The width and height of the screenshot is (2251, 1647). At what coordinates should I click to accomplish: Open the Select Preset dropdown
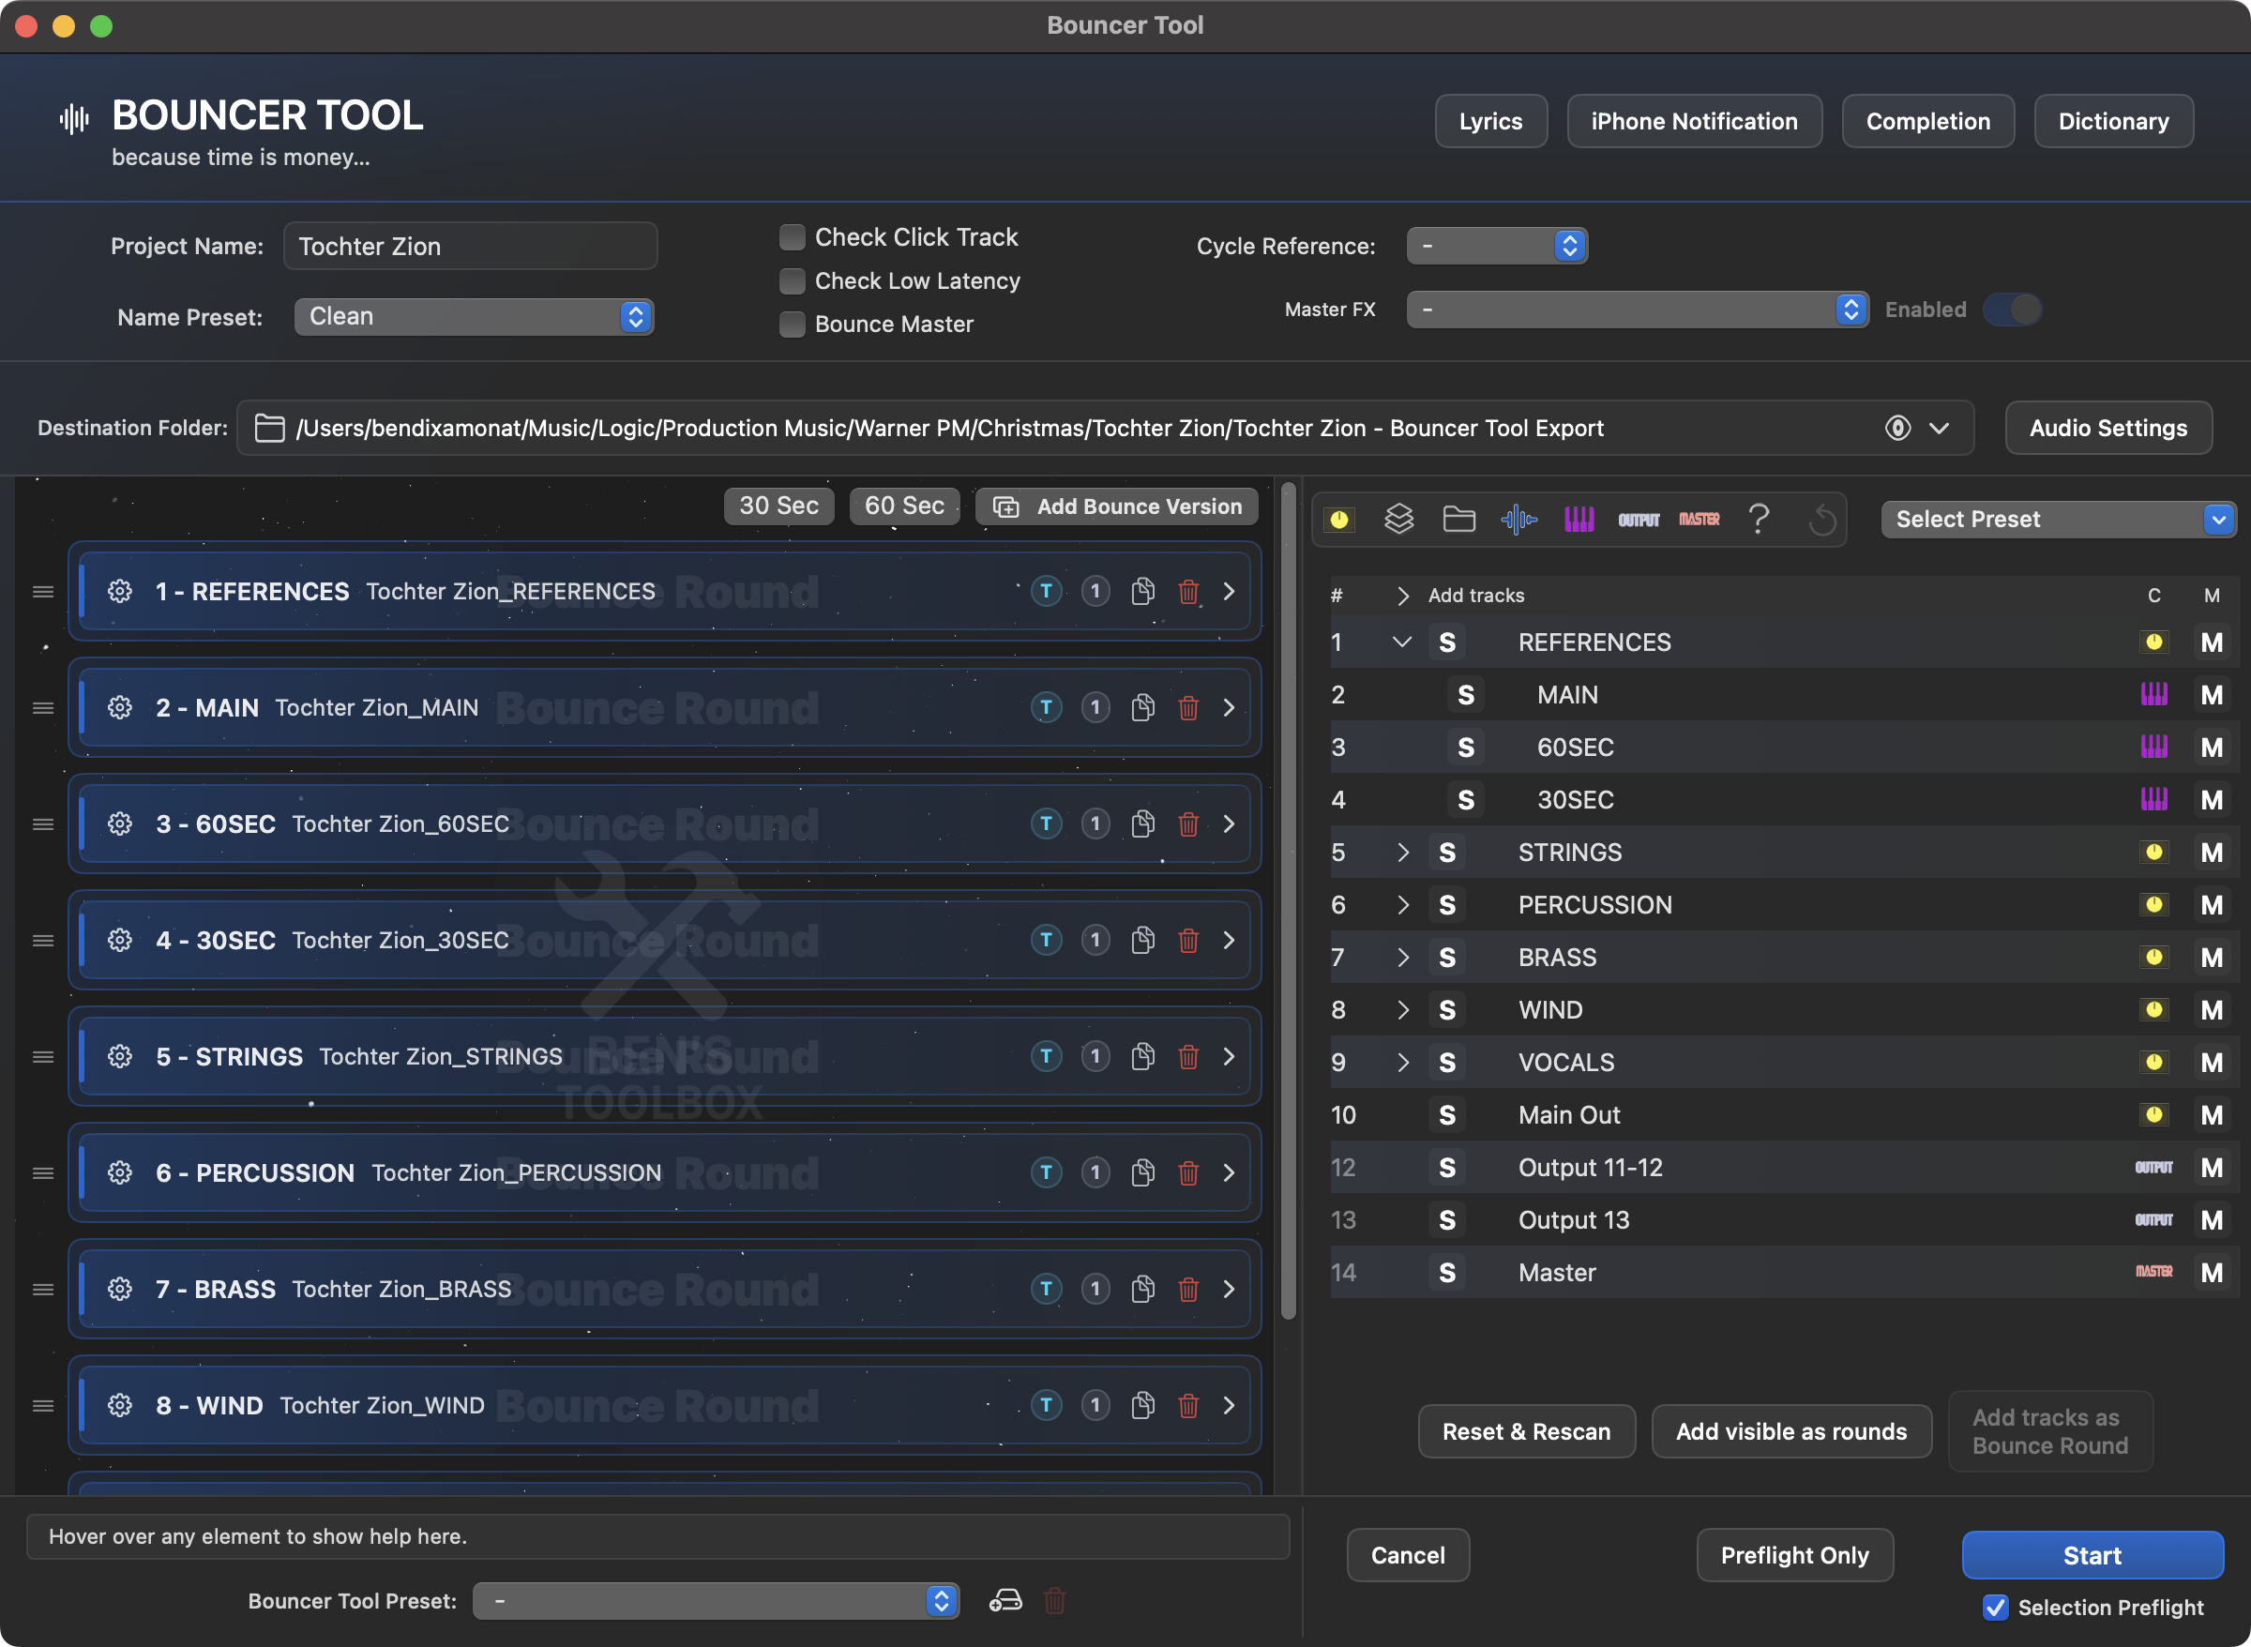(x=2058, y=520)
